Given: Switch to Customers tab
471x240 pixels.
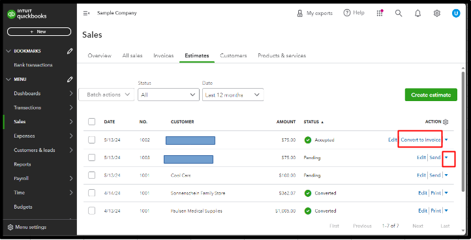Looking at the screenshot, I should point(234,55).
